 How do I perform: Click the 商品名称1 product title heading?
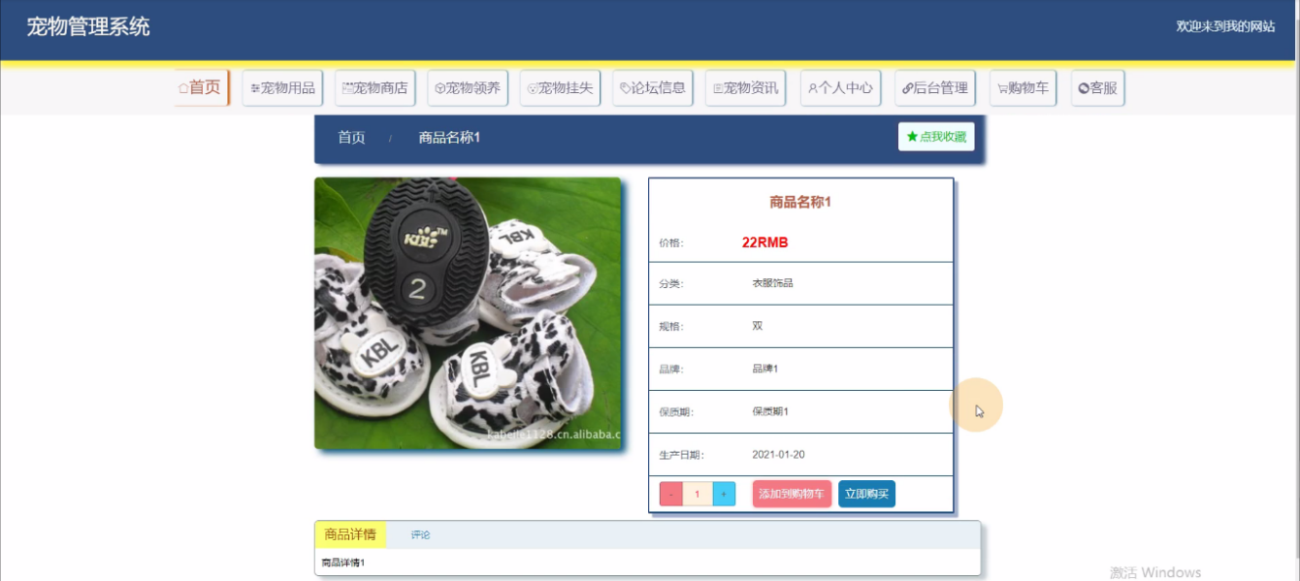click(800, 202)
